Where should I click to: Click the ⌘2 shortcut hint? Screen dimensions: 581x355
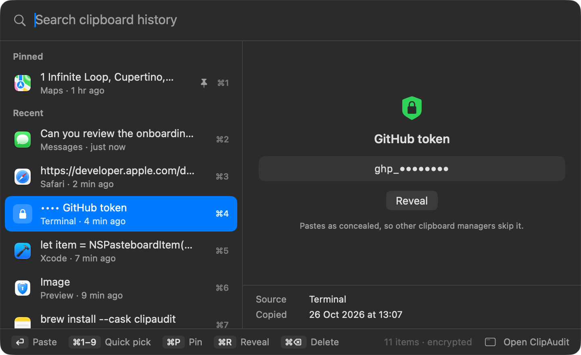click(x=222, y=140)
